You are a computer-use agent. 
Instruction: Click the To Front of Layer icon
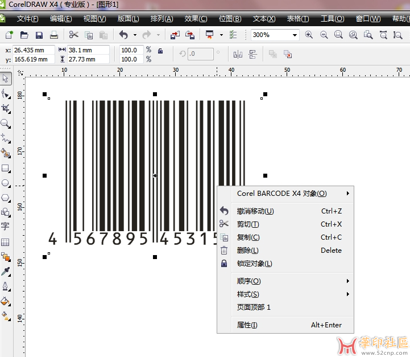coord(273,54)
